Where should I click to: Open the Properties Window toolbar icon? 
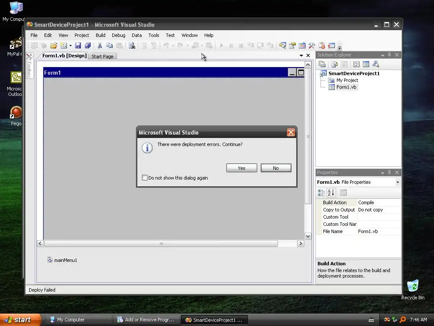(x=292, y=45)
